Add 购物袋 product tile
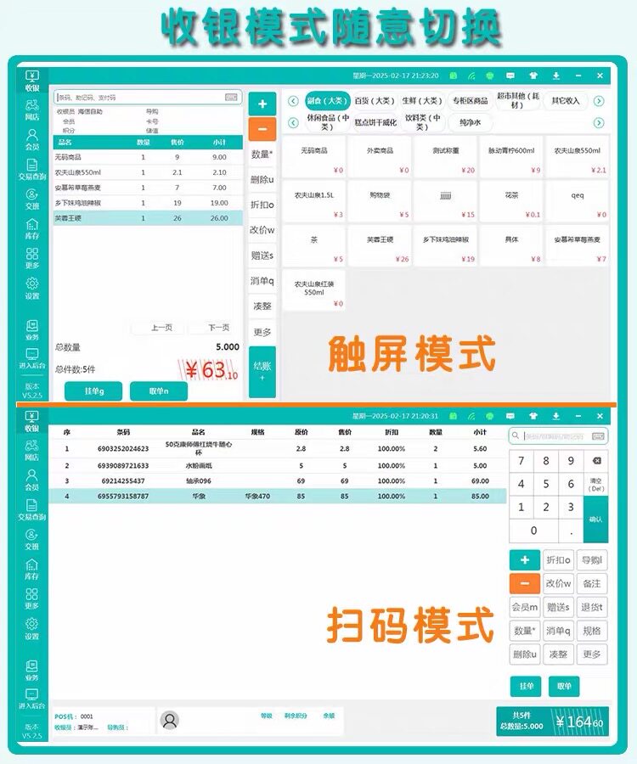This screenshot has height=764, width=637. (x=380, y=202)
